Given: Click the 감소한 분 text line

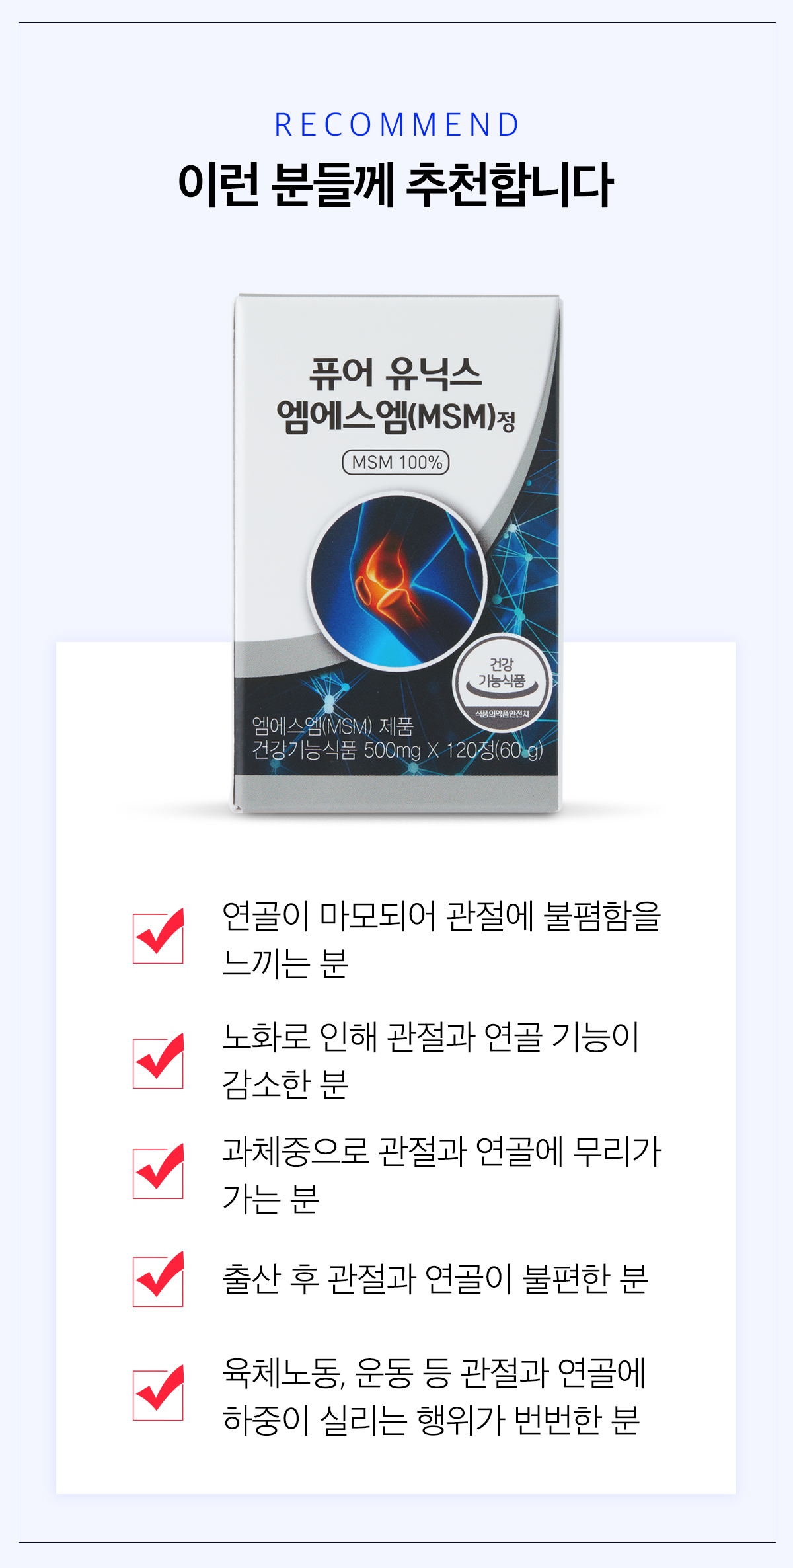Looking at the screenshot, I should coord(285,1084).
